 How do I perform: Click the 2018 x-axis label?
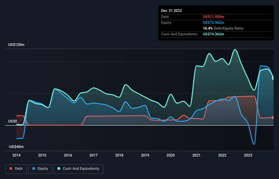[x=119, y=155]
